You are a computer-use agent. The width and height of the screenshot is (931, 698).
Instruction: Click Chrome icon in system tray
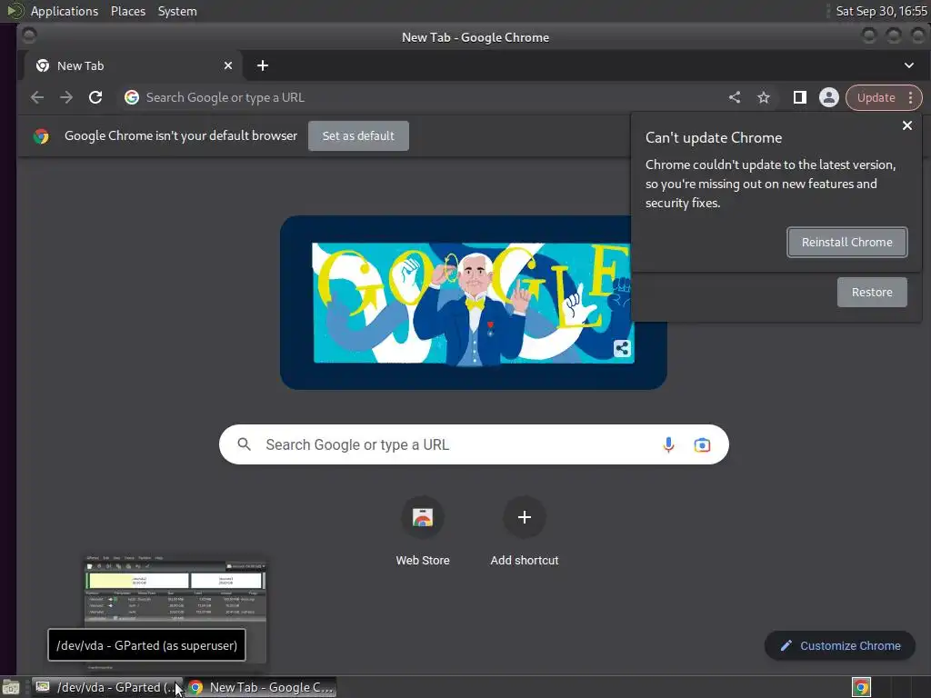(x=861, y=687)
